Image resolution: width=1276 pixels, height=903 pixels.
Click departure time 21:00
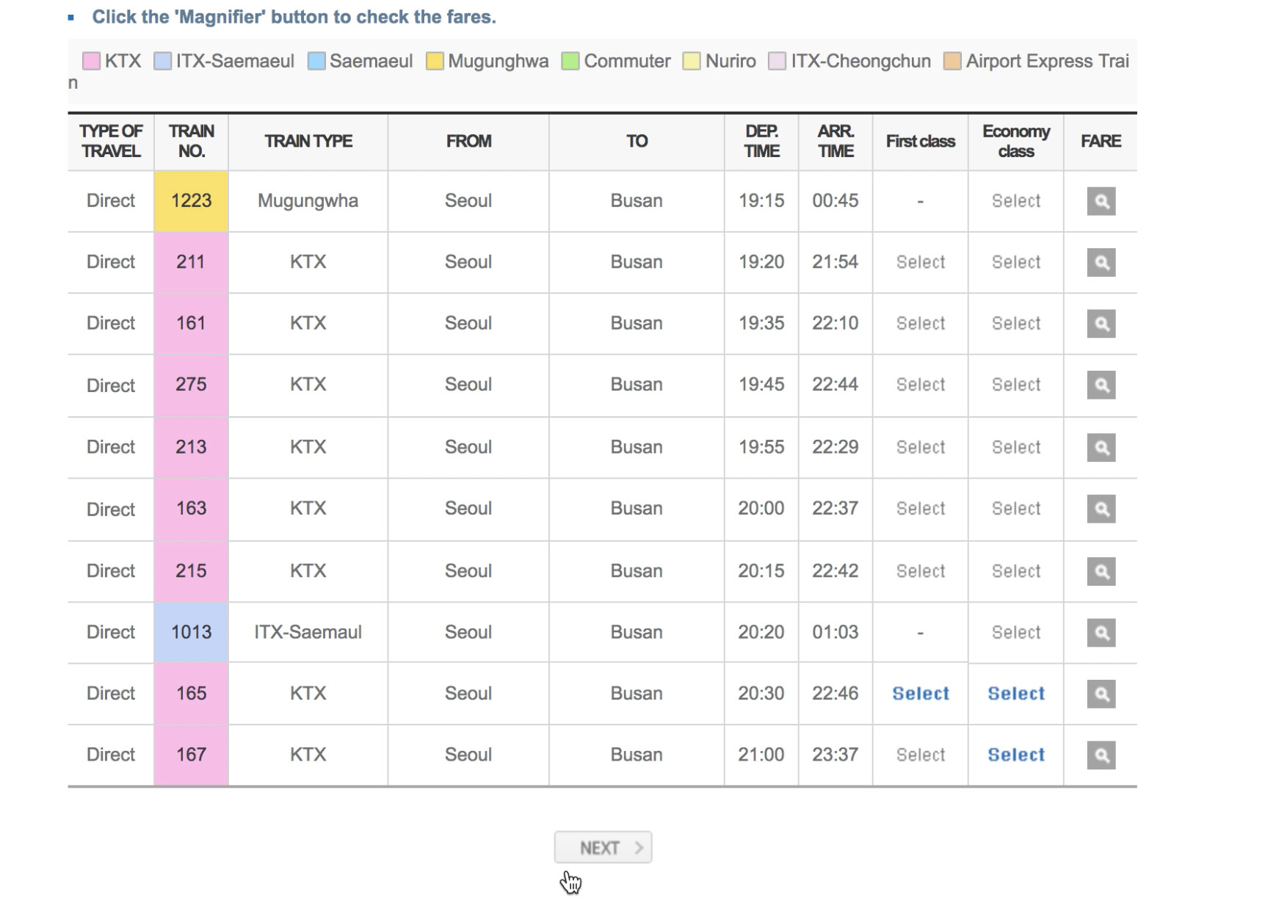761,755
